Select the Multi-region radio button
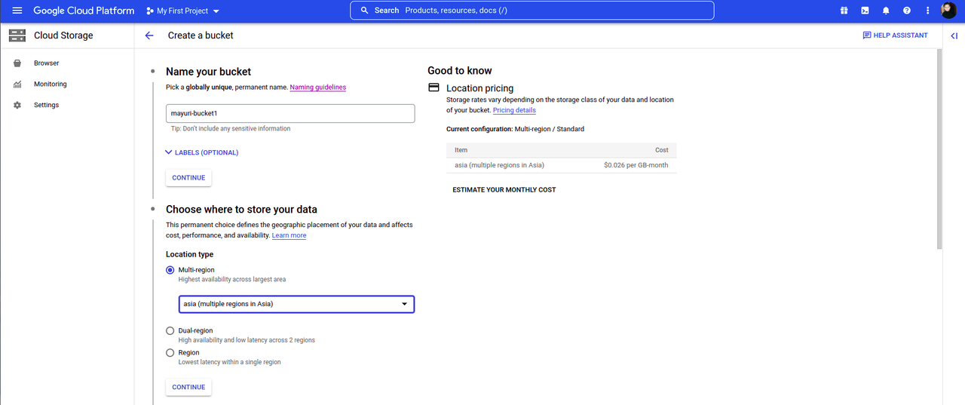The image size is (965, 405). 170,270
